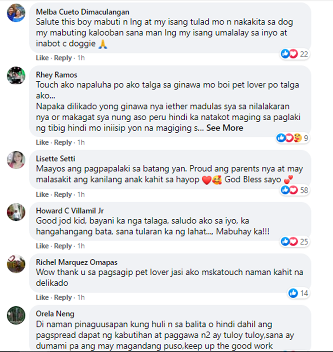This screenshot has width=333, height=352.
Task: Open Richel Marquez Omapas's profile name link
Action: click(76, 262)
